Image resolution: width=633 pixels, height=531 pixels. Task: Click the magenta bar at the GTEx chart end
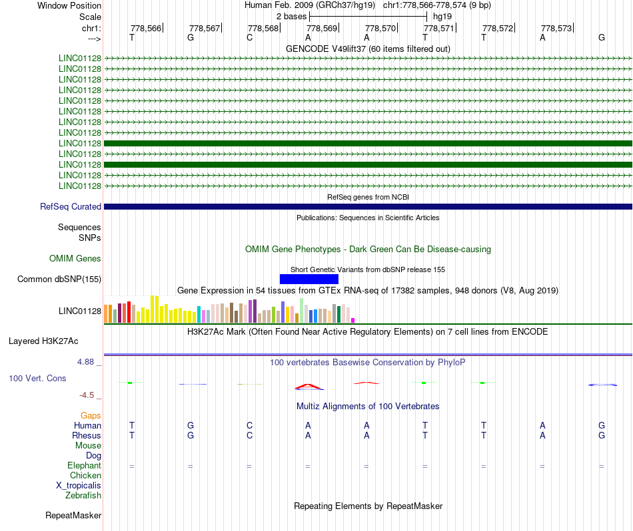pos(353,320)
